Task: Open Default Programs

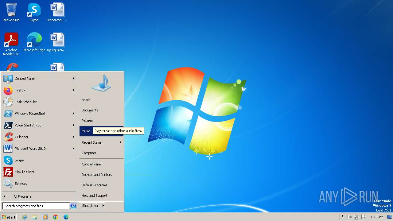Action: click(101, 185)
